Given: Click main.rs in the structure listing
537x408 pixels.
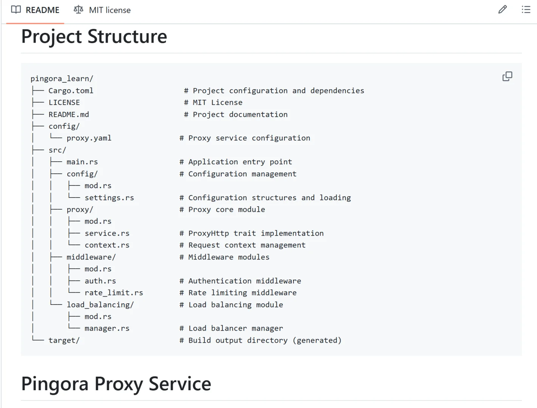Looking at the screenshot, I should (82, 162).
